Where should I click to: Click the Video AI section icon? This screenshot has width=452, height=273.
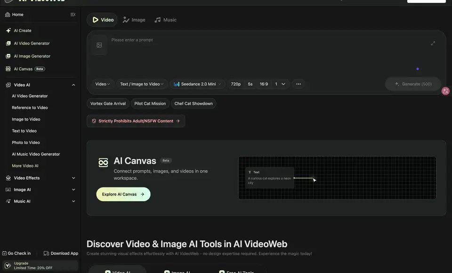[x=8, y=85]
